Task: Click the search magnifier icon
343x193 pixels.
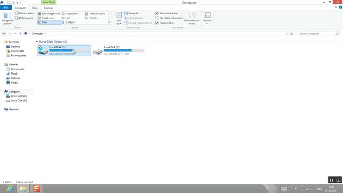Action: pos(337,34)
